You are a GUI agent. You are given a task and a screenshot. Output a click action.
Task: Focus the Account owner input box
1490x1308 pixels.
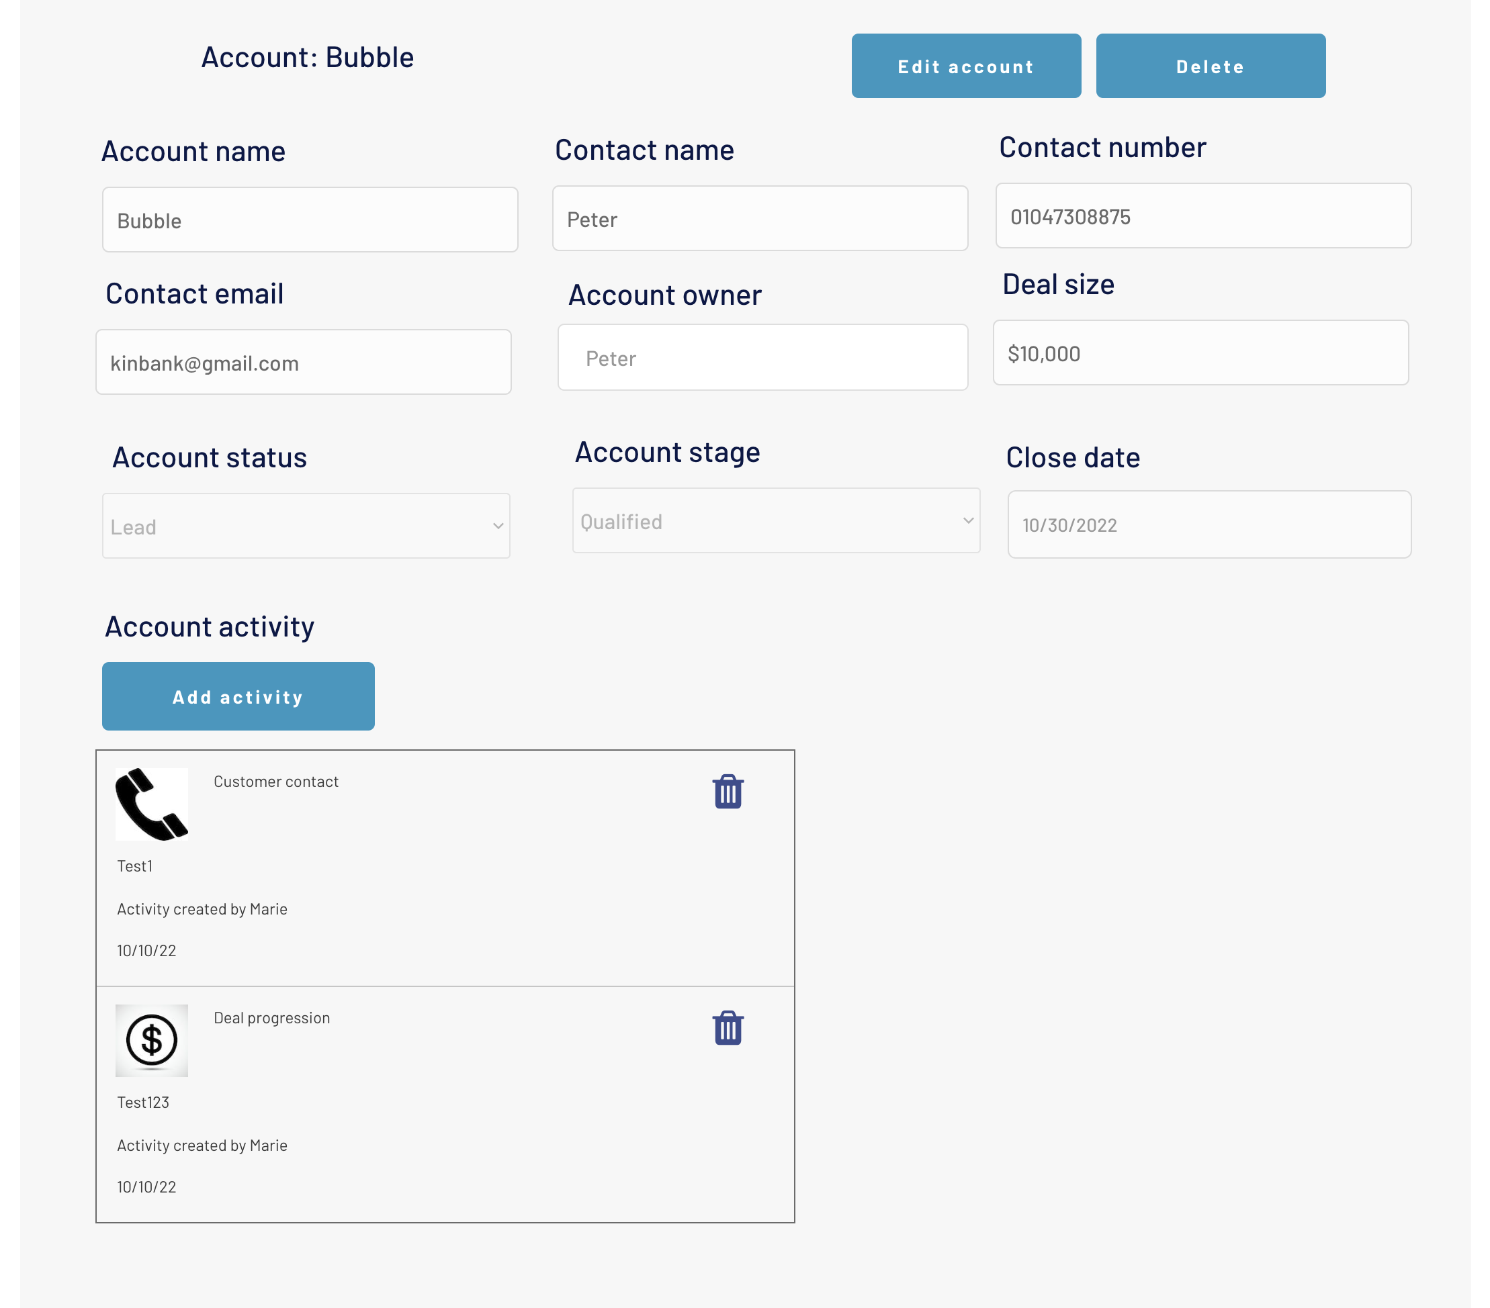coord(762,358)
